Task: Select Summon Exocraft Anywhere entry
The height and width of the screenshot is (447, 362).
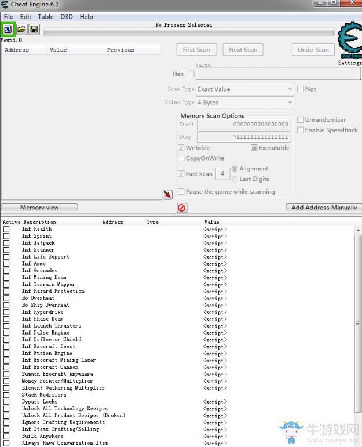Action: click(57, 374)
